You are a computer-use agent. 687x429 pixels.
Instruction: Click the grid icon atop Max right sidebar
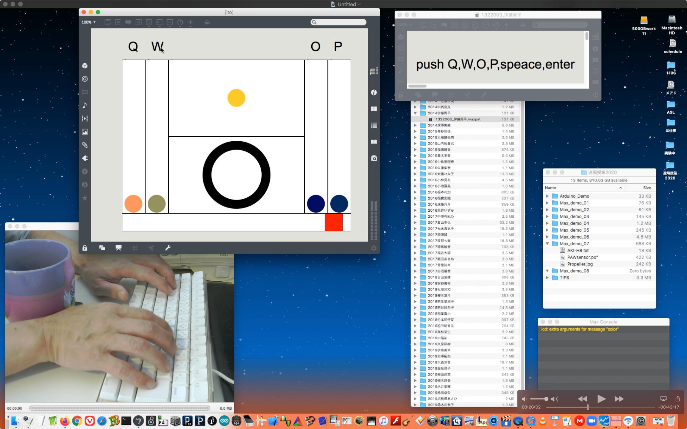[x=374, y=71]
